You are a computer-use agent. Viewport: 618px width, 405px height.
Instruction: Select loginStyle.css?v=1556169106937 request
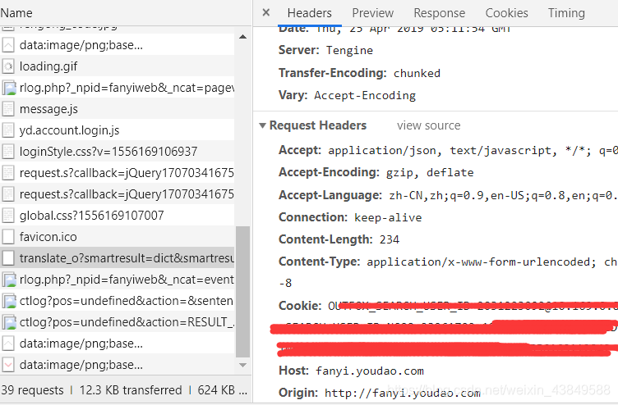pos(117,152)
